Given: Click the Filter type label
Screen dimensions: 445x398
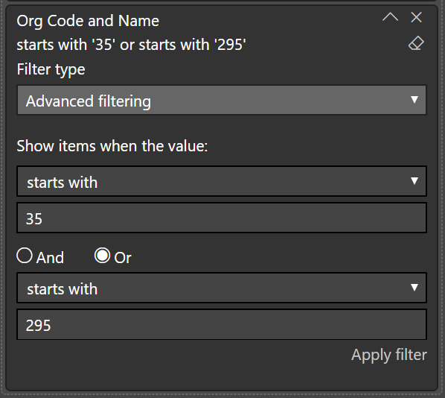Looking at the screenshot, I should [x=51, y=69].
